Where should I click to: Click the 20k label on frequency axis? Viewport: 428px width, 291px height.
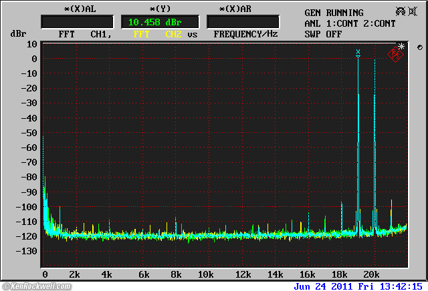pos(371,274)
